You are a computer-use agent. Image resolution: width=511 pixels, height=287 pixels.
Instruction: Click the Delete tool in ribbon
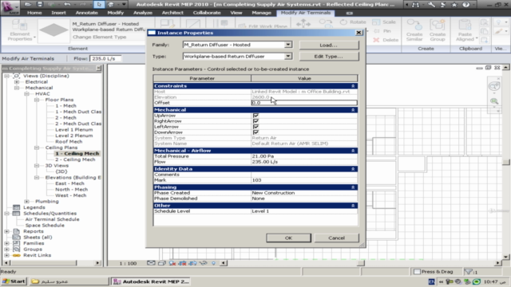coord(386,40)
